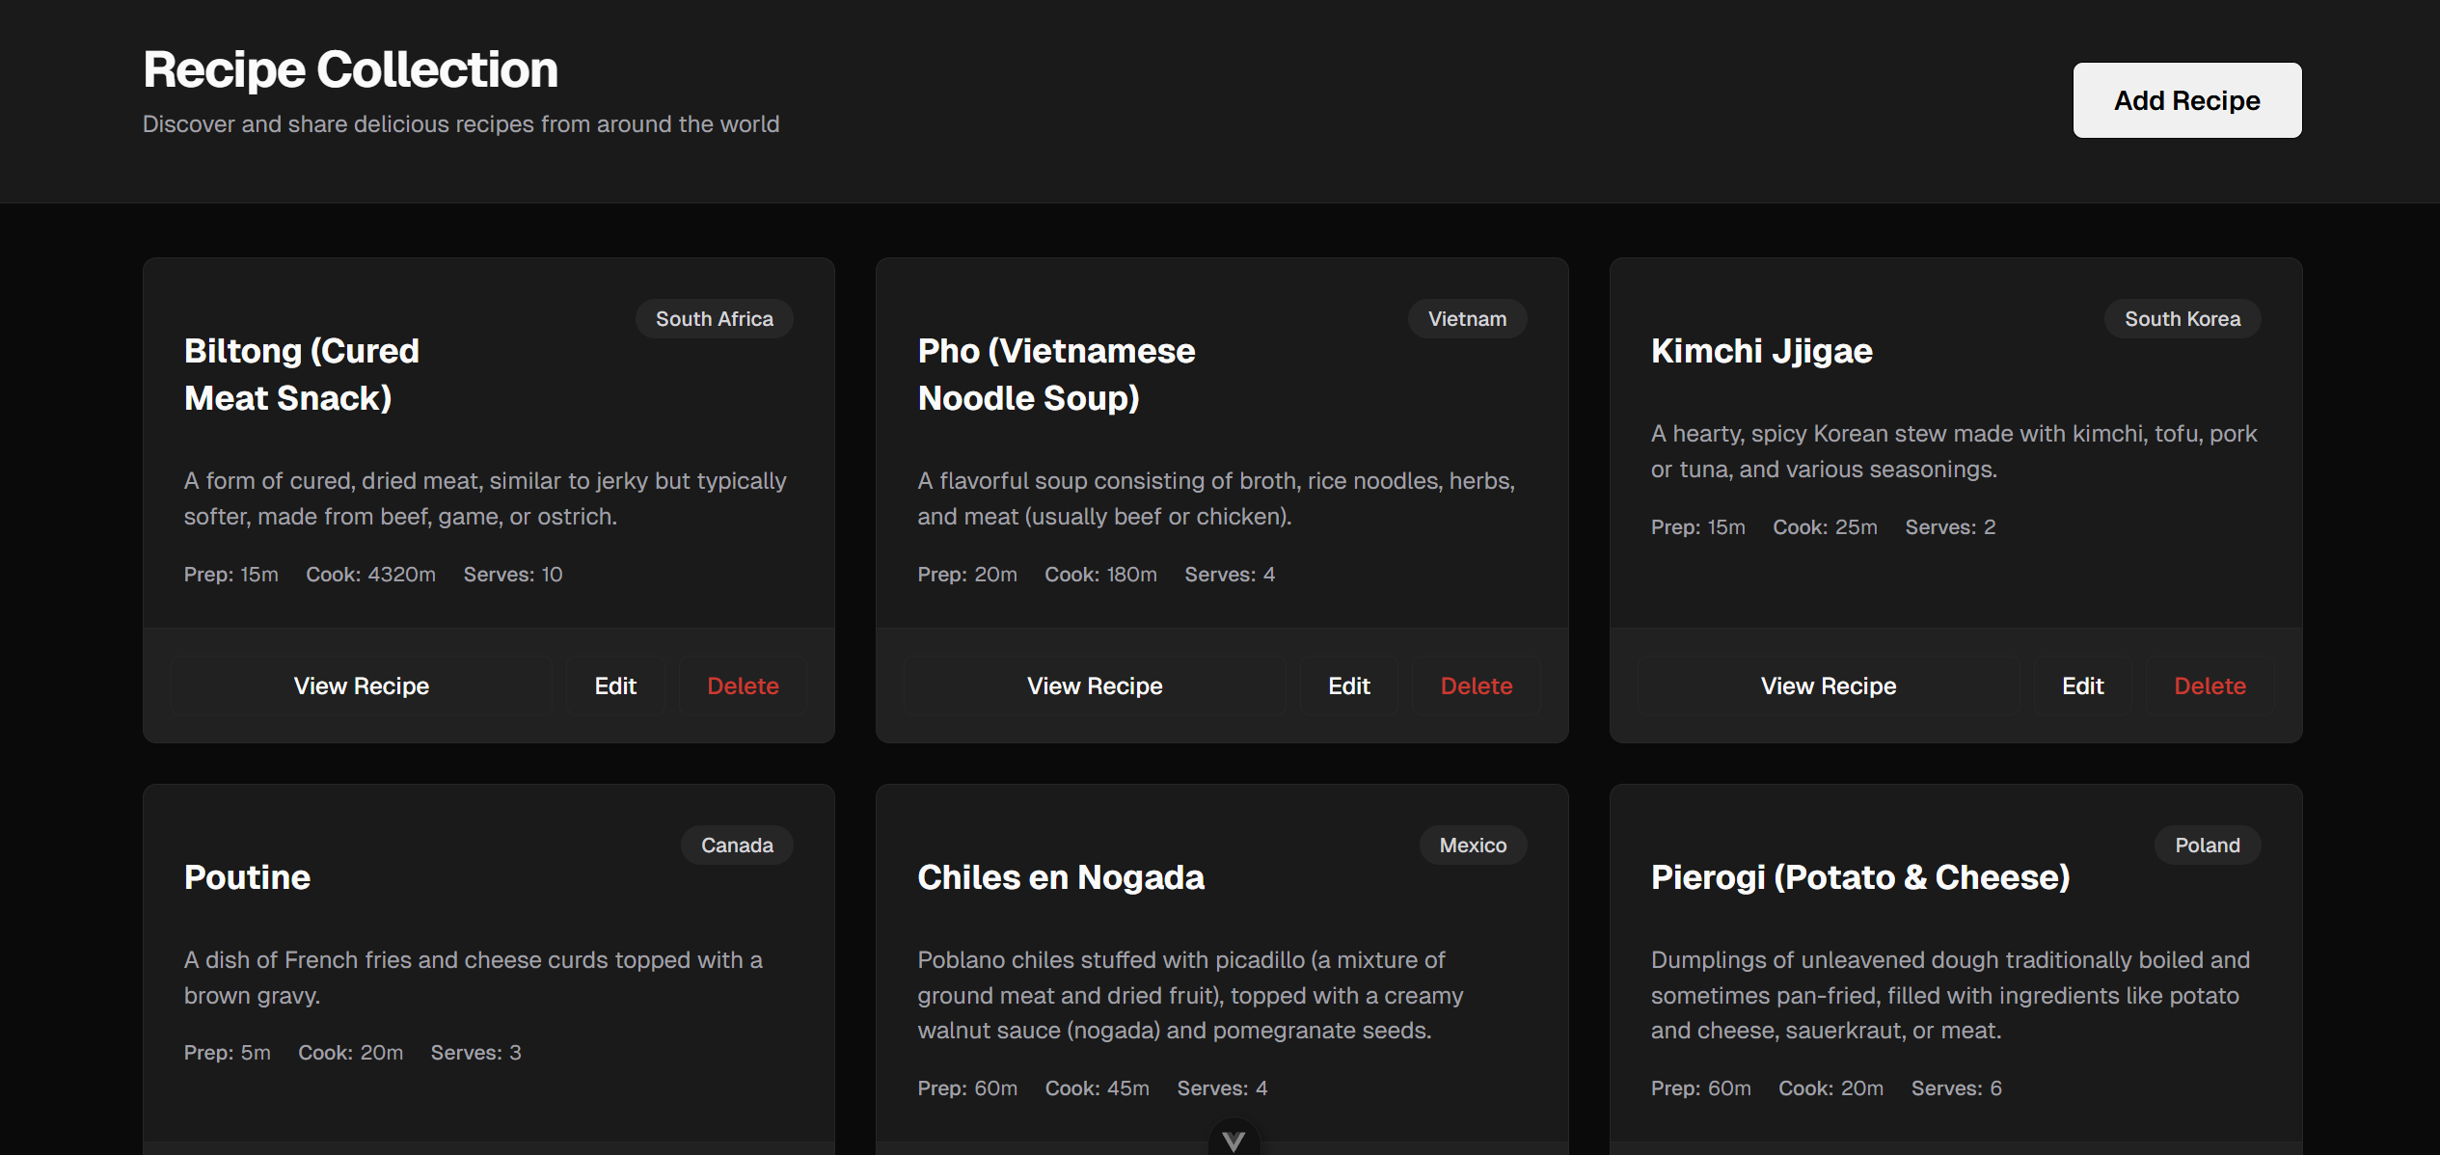Select the Canada country tag

coord(737,846)
